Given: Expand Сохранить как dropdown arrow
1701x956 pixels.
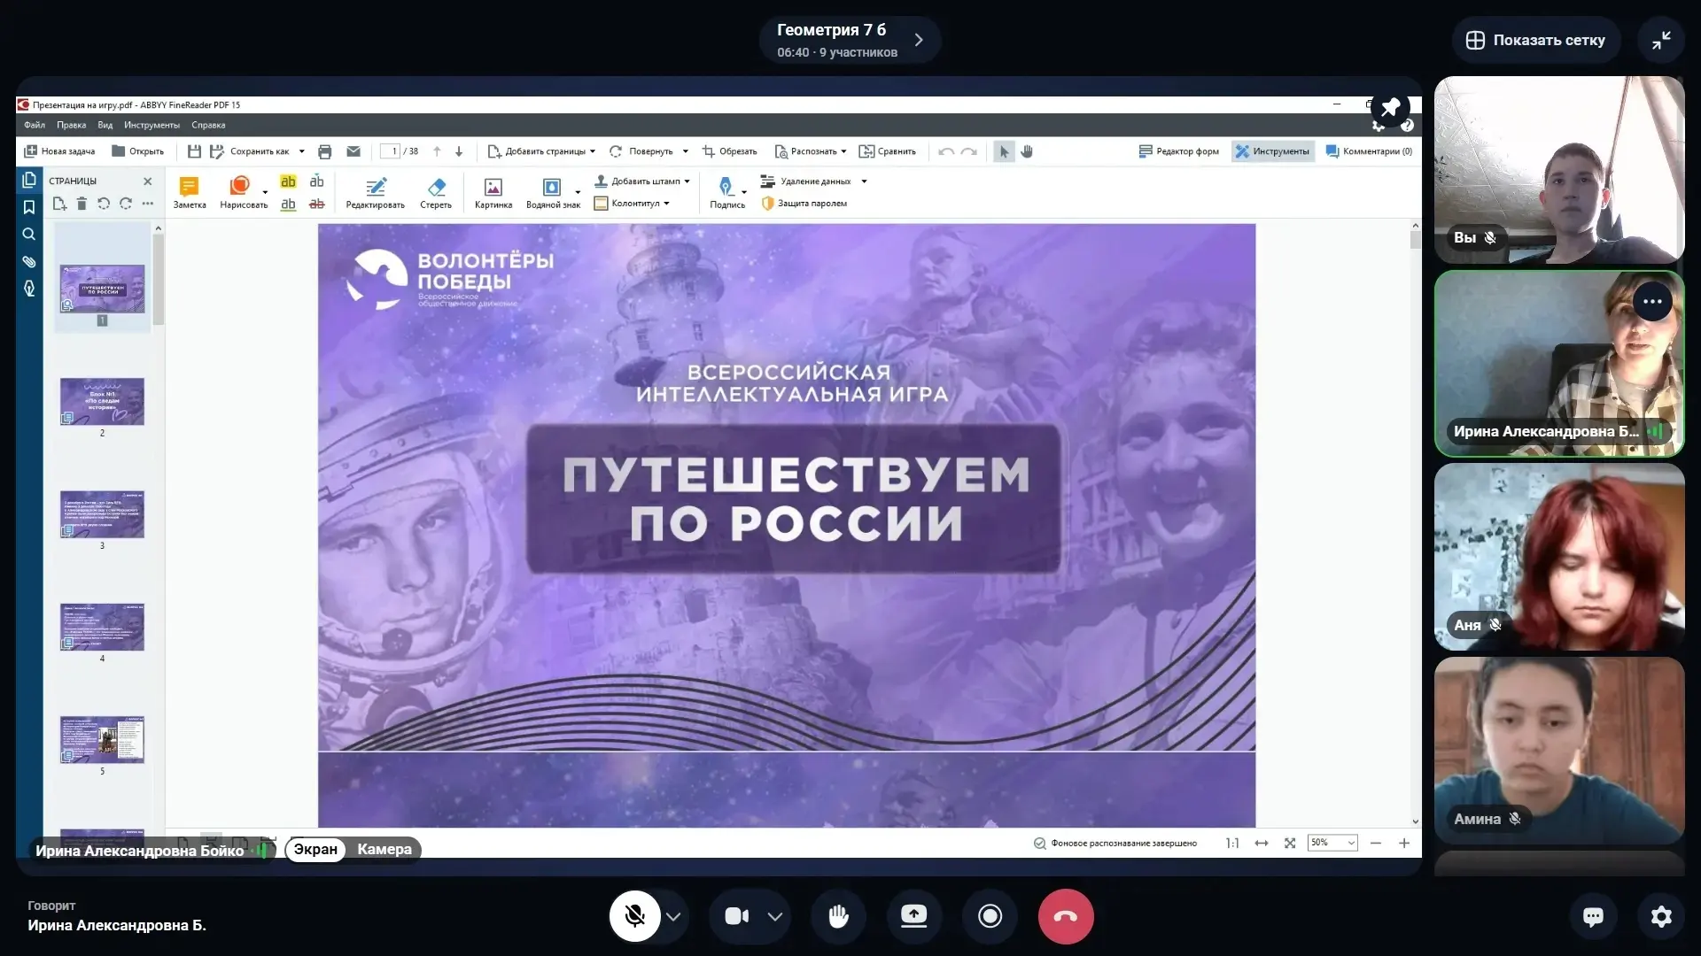Looking at the screenshot, I should pos(301,151).
